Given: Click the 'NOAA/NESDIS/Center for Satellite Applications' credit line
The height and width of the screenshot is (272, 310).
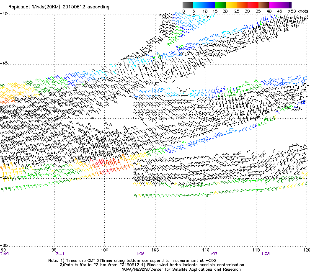Looking at the screenshot, I should coord(181,269).
